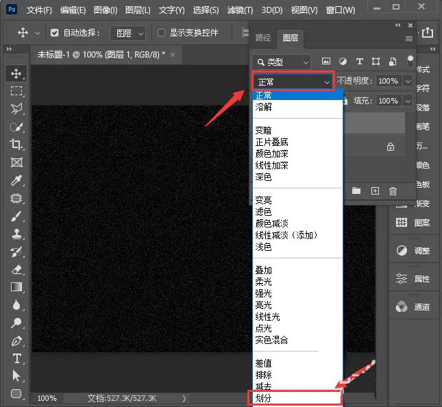Expand the fill (填充) slider arrow

coord(408,101)
